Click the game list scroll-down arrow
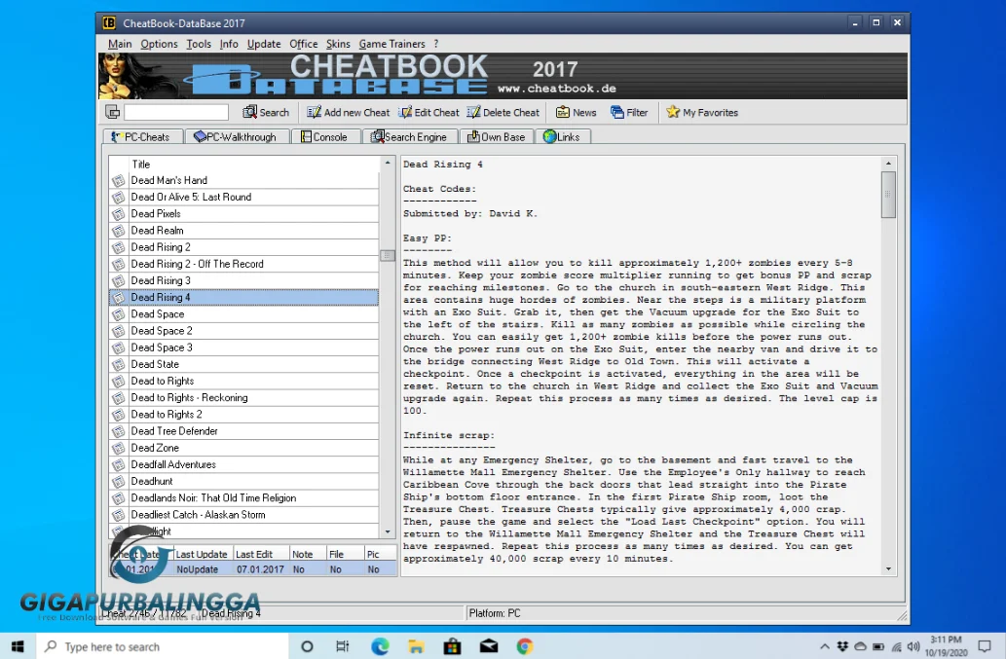The height and width of the screenshot is (659, 1006). [388, 531]
